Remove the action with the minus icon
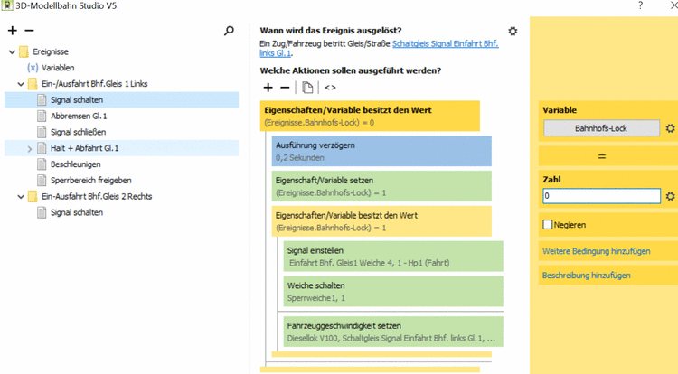Viewport: 678px width, 374px height. (286, 88)
